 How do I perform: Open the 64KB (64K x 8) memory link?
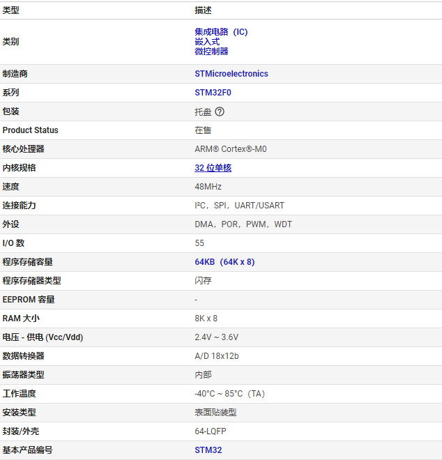click(x=224, y=262)
